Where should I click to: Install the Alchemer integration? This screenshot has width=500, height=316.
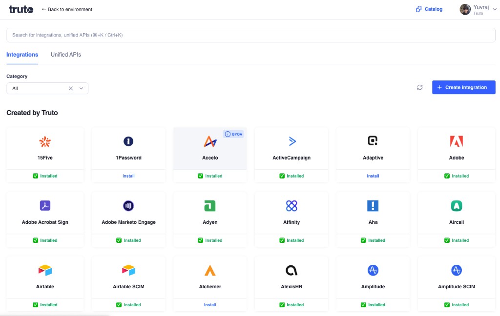coord(210,305)
